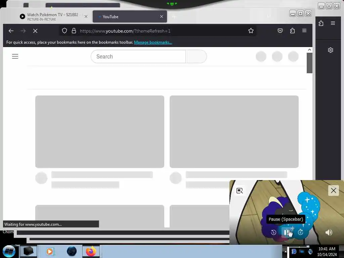Go back to previous page in Firefox

point(11,31)
